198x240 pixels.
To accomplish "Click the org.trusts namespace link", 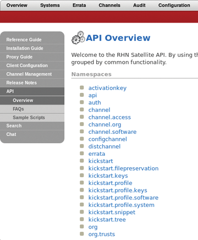I will pyautogui.click(x=102, y=234).
